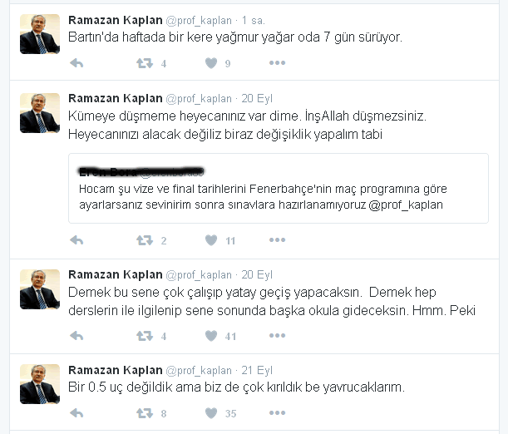The height and width of the screenshot is (434, 508).
Task: Retweet the tweet with 8 retweets
Action: click(x=145, y=413)
